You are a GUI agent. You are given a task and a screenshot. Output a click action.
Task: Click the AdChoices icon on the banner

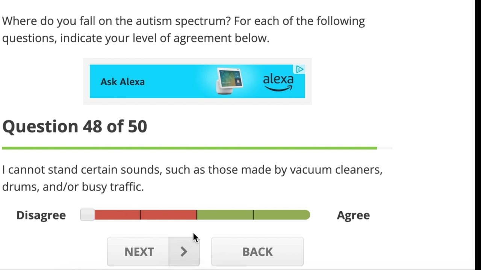pos(299,69)
